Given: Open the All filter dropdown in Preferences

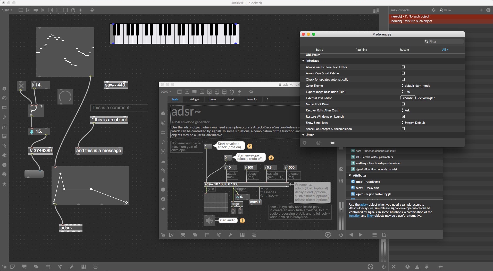Looking at the screenshot, I should pos(445,49).
